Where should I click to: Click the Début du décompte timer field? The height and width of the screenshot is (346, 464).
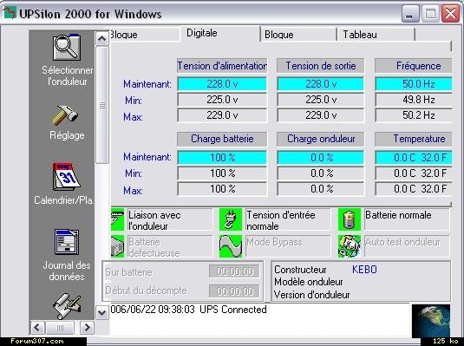pyautogui.click(x=234, y=291)
